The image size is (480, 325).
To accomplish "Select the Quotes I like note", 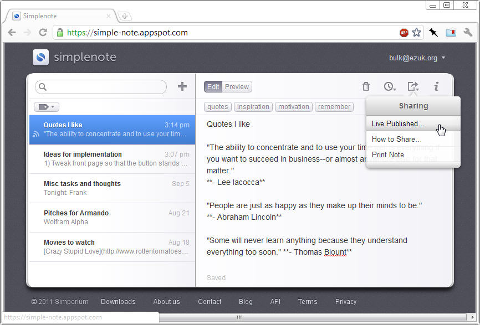I will pos(113,130).
